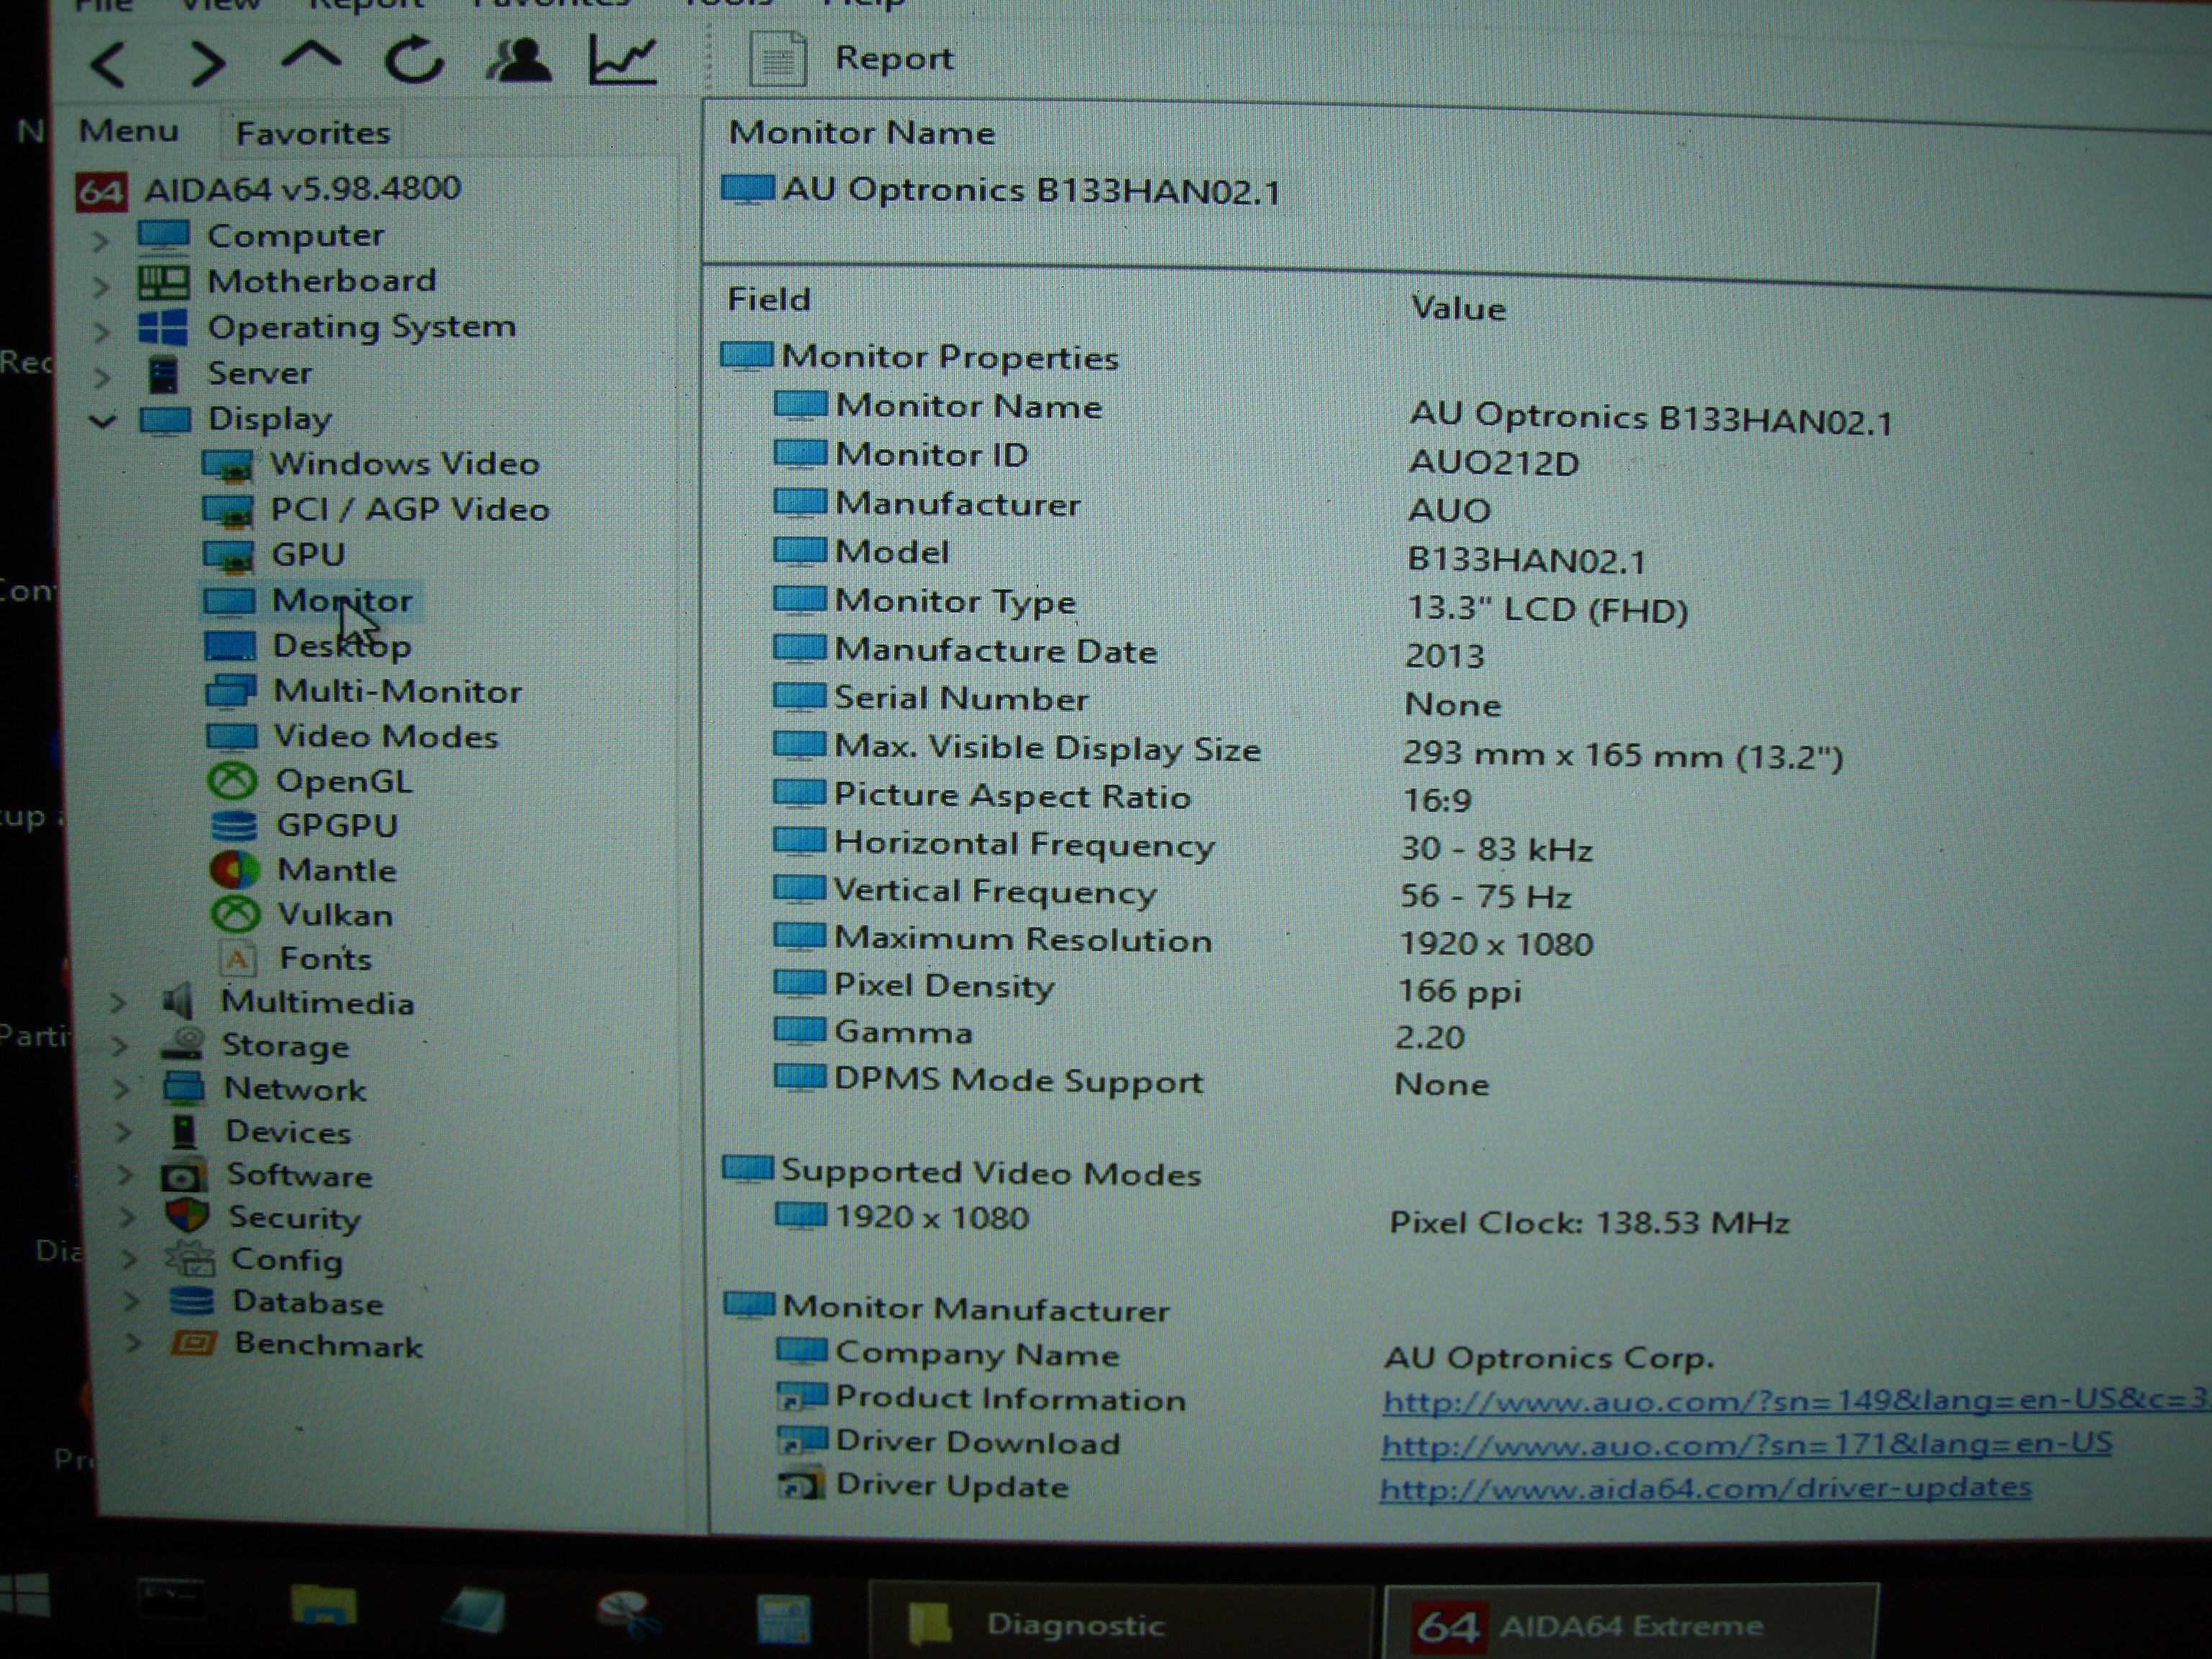Expand the Computer tree node

[x=100, y=240]
